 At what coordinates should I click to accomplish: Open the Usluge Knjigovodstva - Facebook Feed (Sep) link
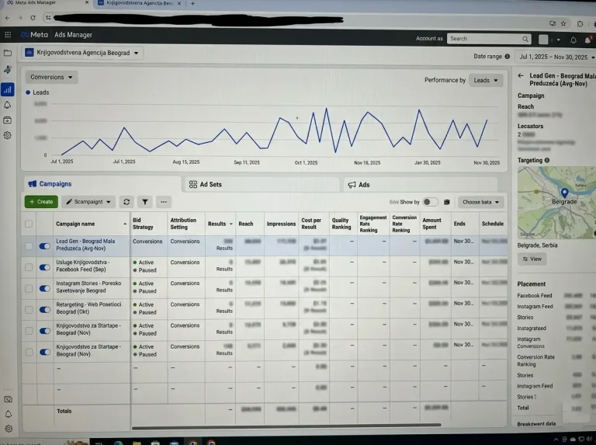click(83, 266)
